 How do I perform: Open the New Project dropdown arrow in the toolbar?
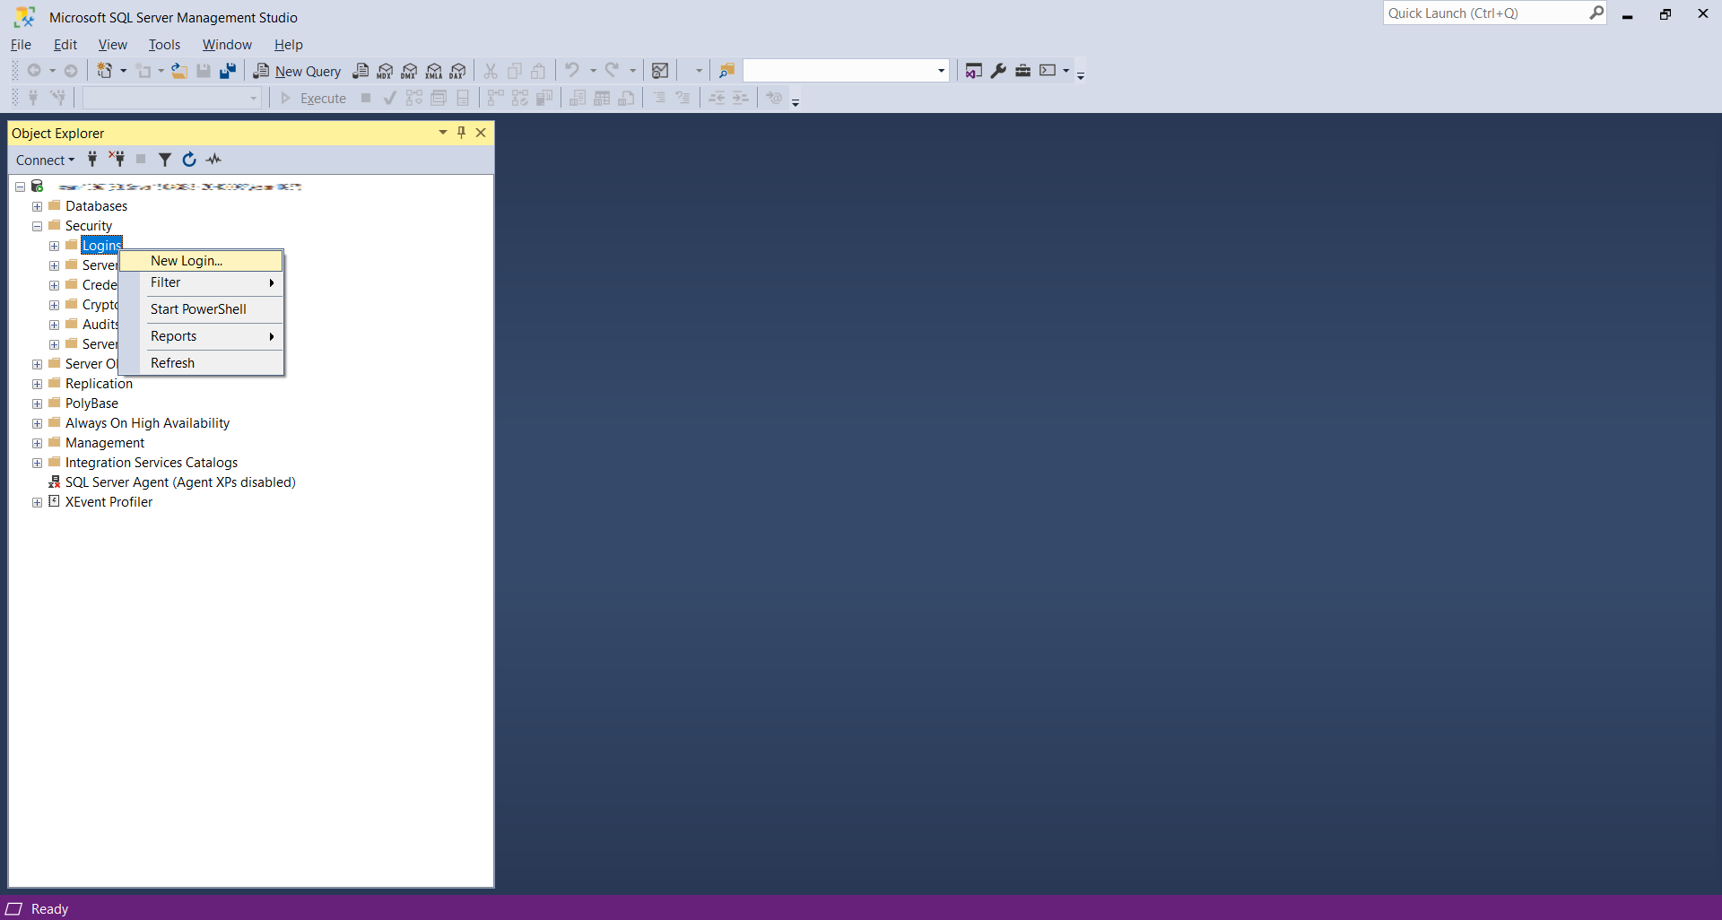(124, 71)
